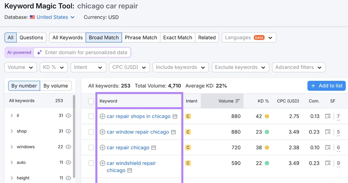Click the Volume column sort icon
The height and width of the screenshot is (183, 348).
pyautogui.click(x=238, y=101)
